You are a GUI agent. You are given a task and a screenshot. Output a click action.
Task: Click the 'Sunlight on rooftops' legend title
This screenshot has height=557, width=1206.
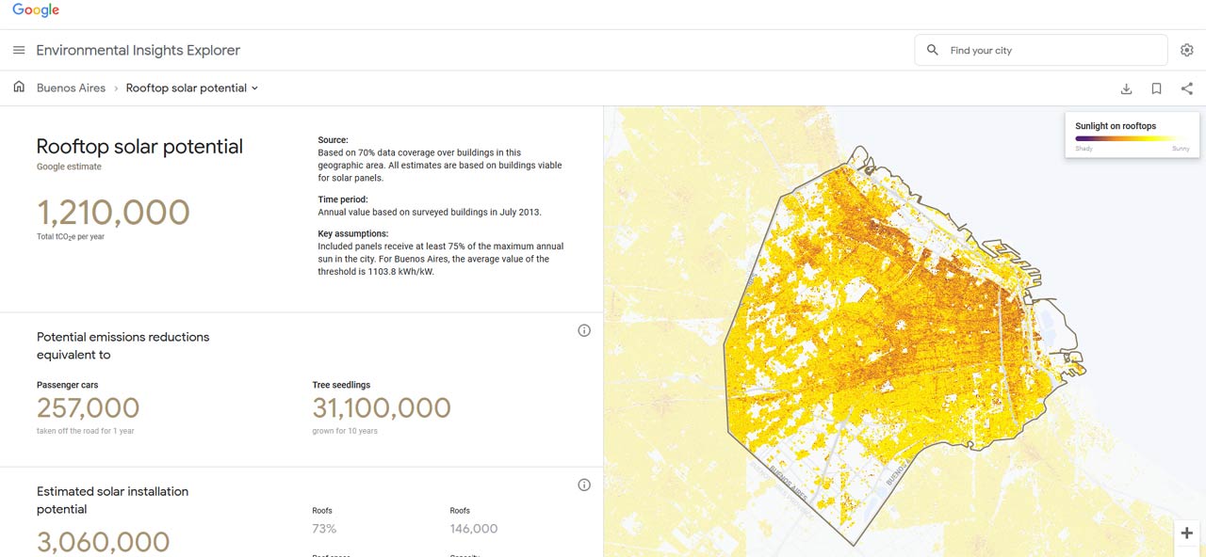coord(1116,126)
